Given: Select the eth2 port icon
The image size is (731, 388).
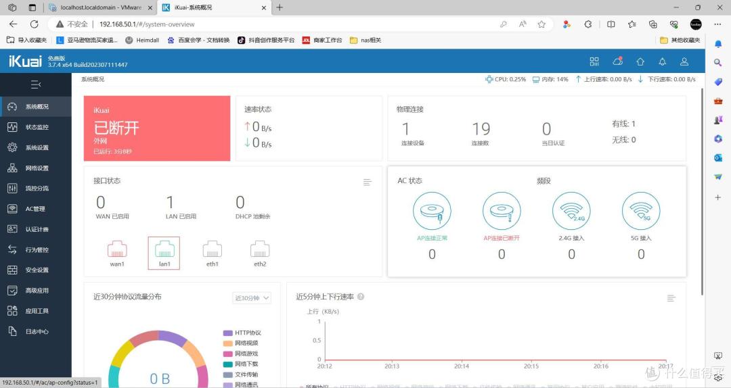Looking at the screenshot, I should click(x=260, y=249).
